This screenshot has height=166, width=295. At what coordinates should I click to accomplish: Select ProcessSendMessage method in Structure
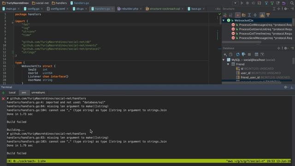point(262,38)
